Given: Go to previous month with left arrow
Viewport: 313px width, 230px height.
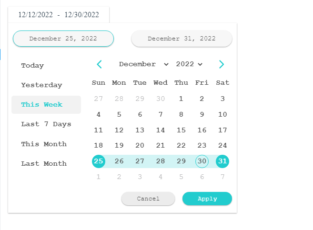Looking at the screenshot, I should tap(99, 64).
